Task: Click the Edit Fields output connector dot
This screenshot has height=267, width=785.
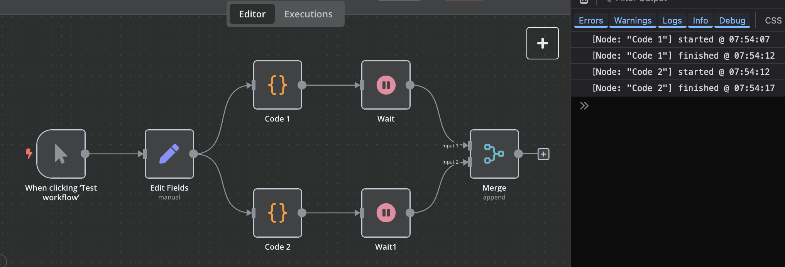Action: (193, 154)
